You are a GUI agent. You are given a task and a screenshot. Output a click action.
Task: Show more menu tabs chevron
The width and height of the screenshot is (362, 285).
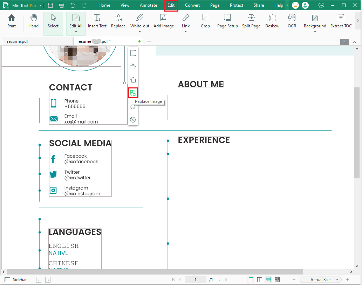coord(287,5)
